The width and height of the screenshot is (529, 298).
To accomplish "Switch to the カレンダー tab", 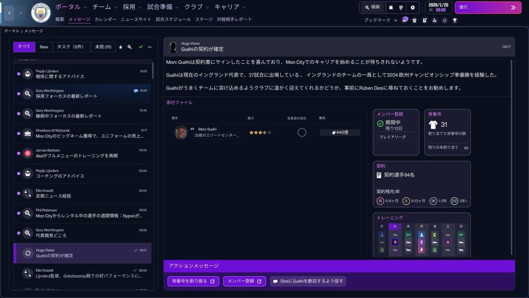I will tap(105, 20).
